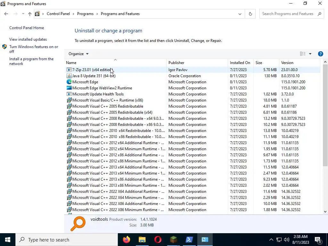Go up one level with the up arrow
This screenshot has width=328, height=246.
click(x=30, y=14)
